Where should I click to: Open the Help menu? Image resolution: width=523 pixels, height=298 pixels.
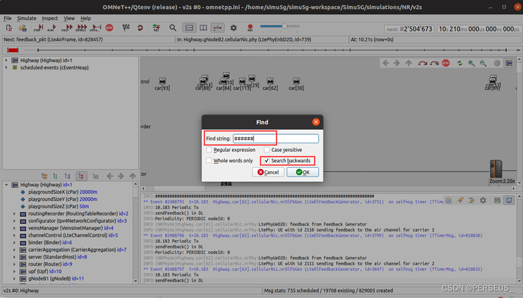(86, 18)
